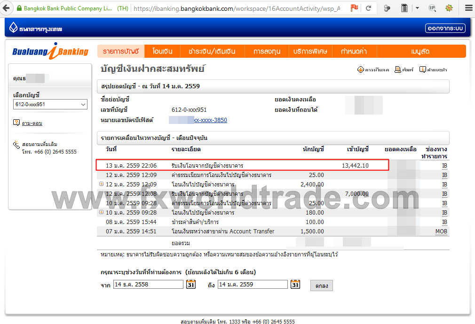Click IB channel on the 100.00 payment row
Screen dimensions: 475x324
[444, 222]
